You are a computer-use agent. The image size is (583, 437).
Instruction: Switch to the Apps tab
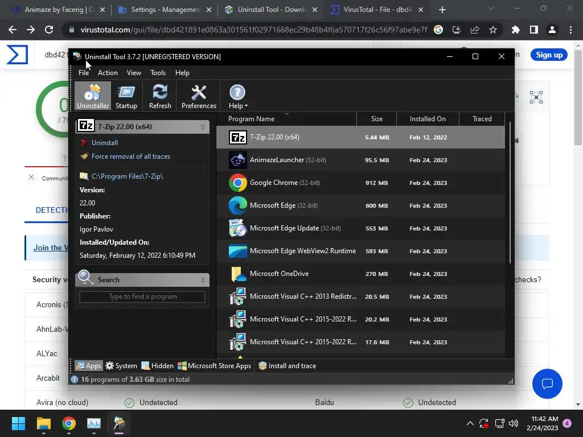88,366
